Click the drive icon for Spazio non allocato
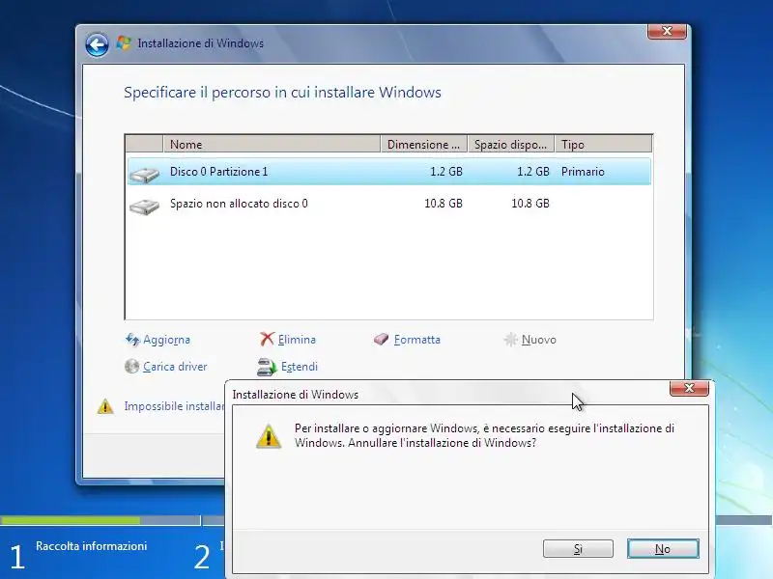This screenshot has width=773, height=579. (x=144, y=206)
